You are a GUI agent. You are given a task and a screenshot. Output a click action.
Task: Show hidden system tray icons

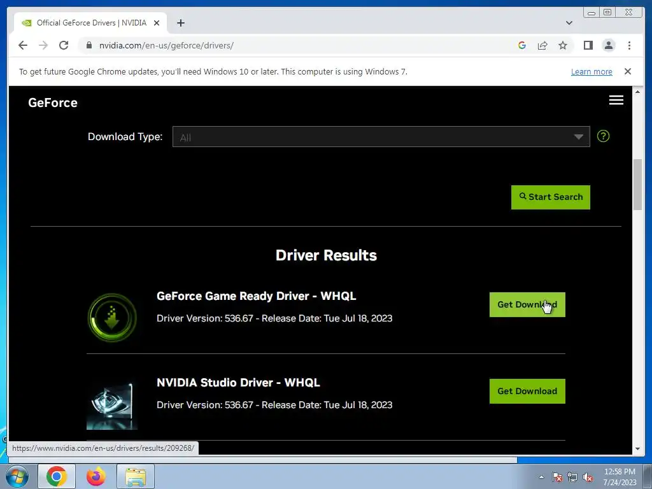click(541, 477)
